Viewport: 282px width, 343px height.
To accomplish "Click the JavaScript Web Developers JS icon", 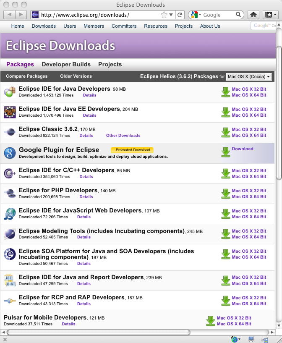I will (x=10, y=214).
